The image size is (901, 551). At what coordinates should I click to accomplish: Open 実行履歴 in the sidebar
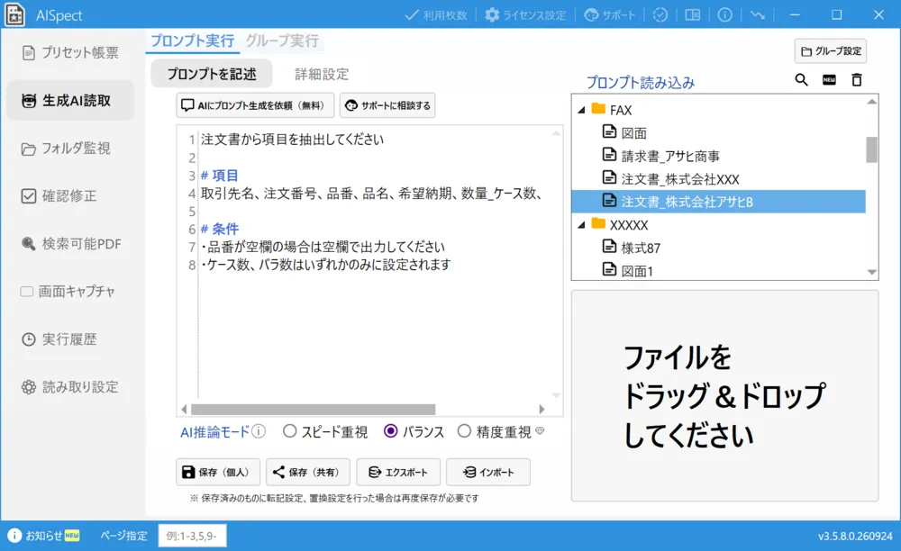[x=70, y=339]
